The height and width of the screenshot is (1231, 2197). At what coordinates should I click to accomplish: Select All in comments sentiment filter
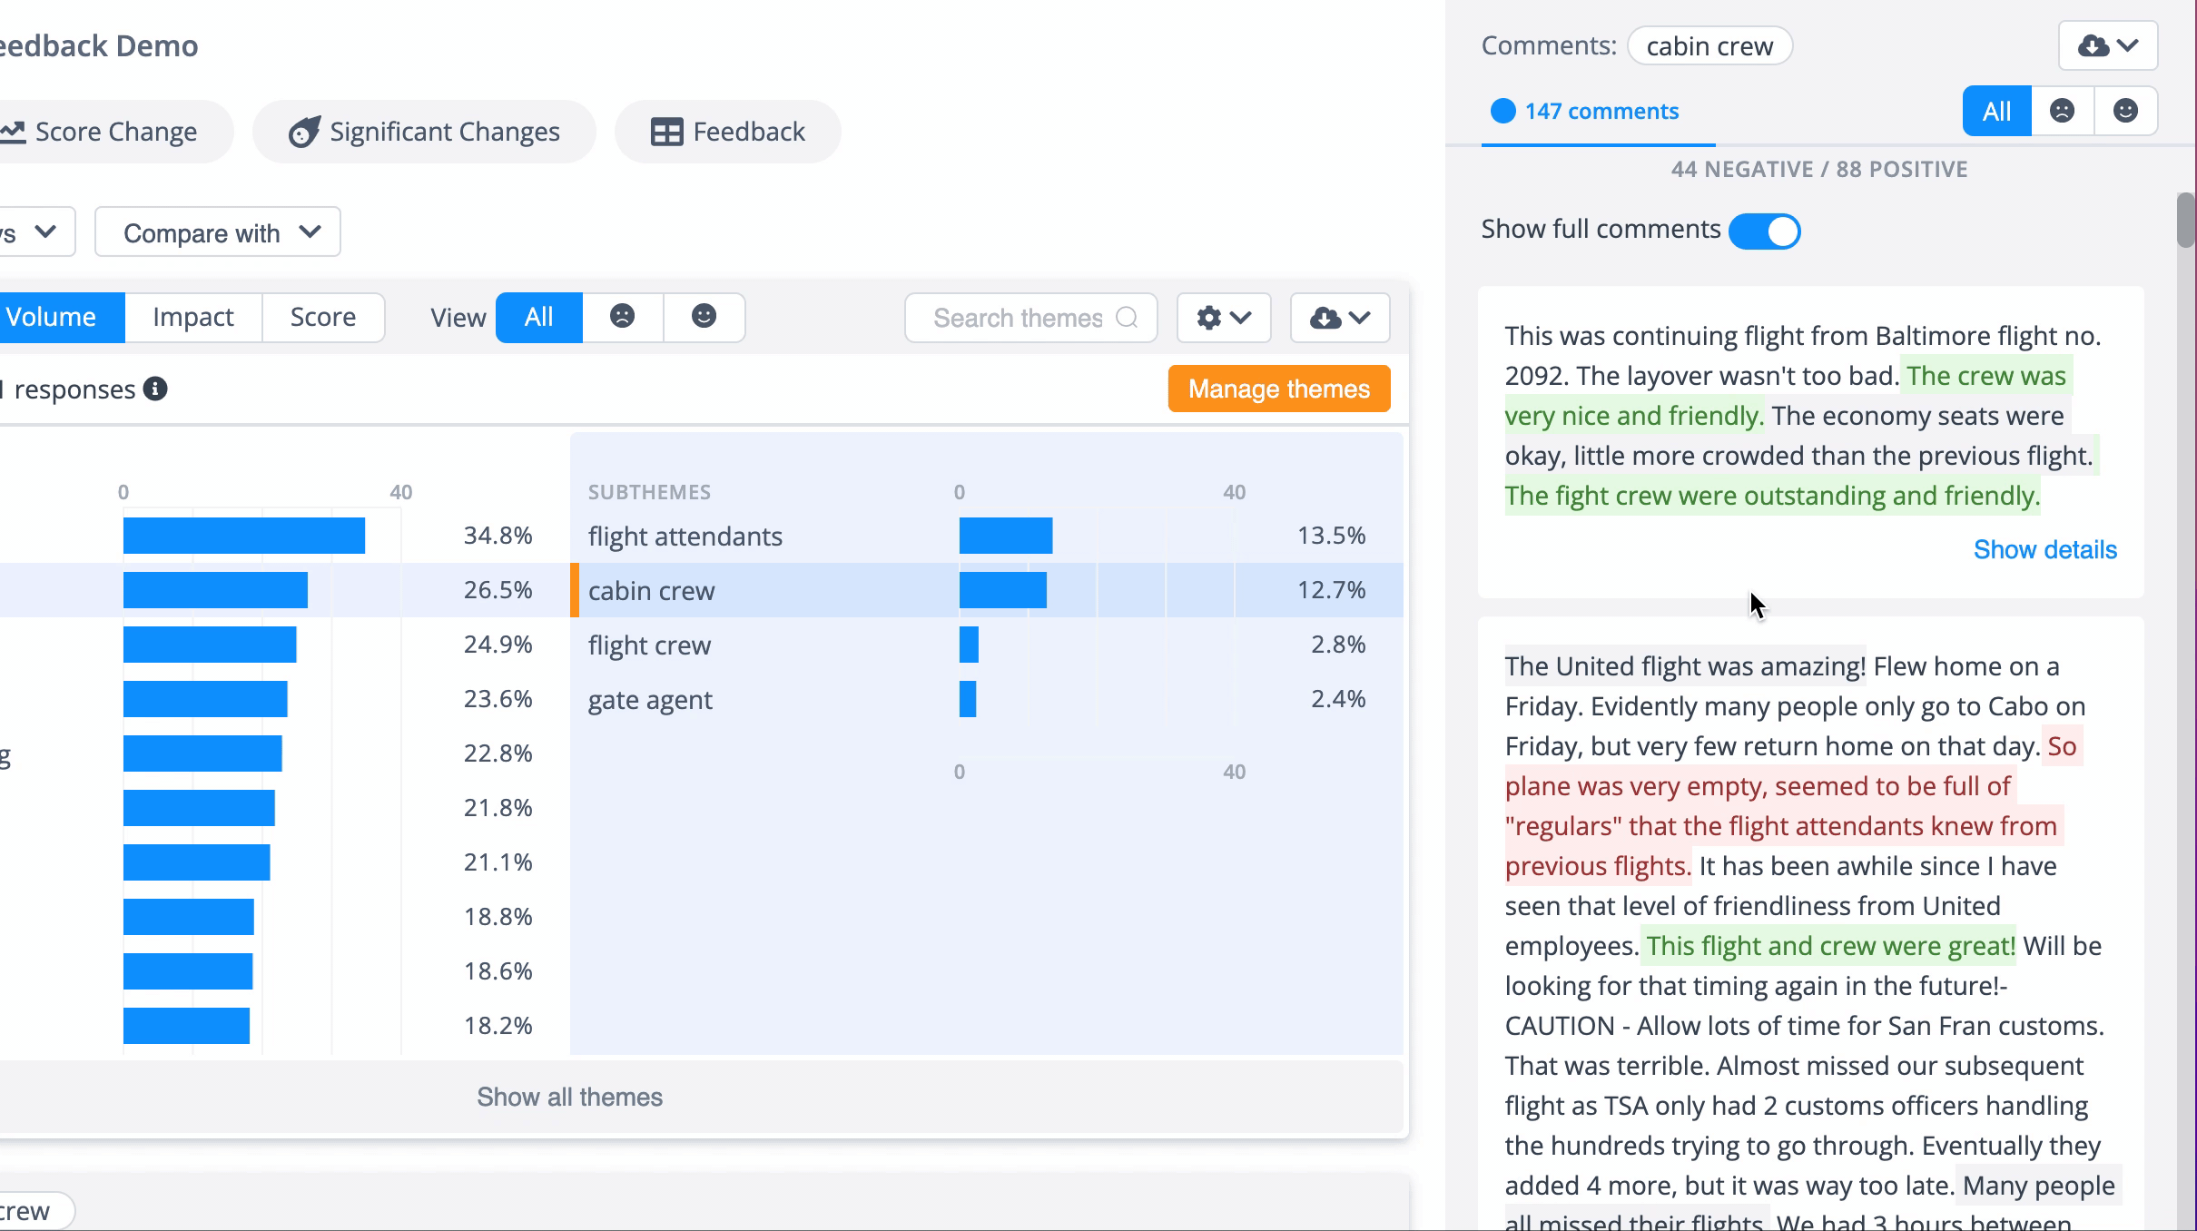coord(1996,112)
